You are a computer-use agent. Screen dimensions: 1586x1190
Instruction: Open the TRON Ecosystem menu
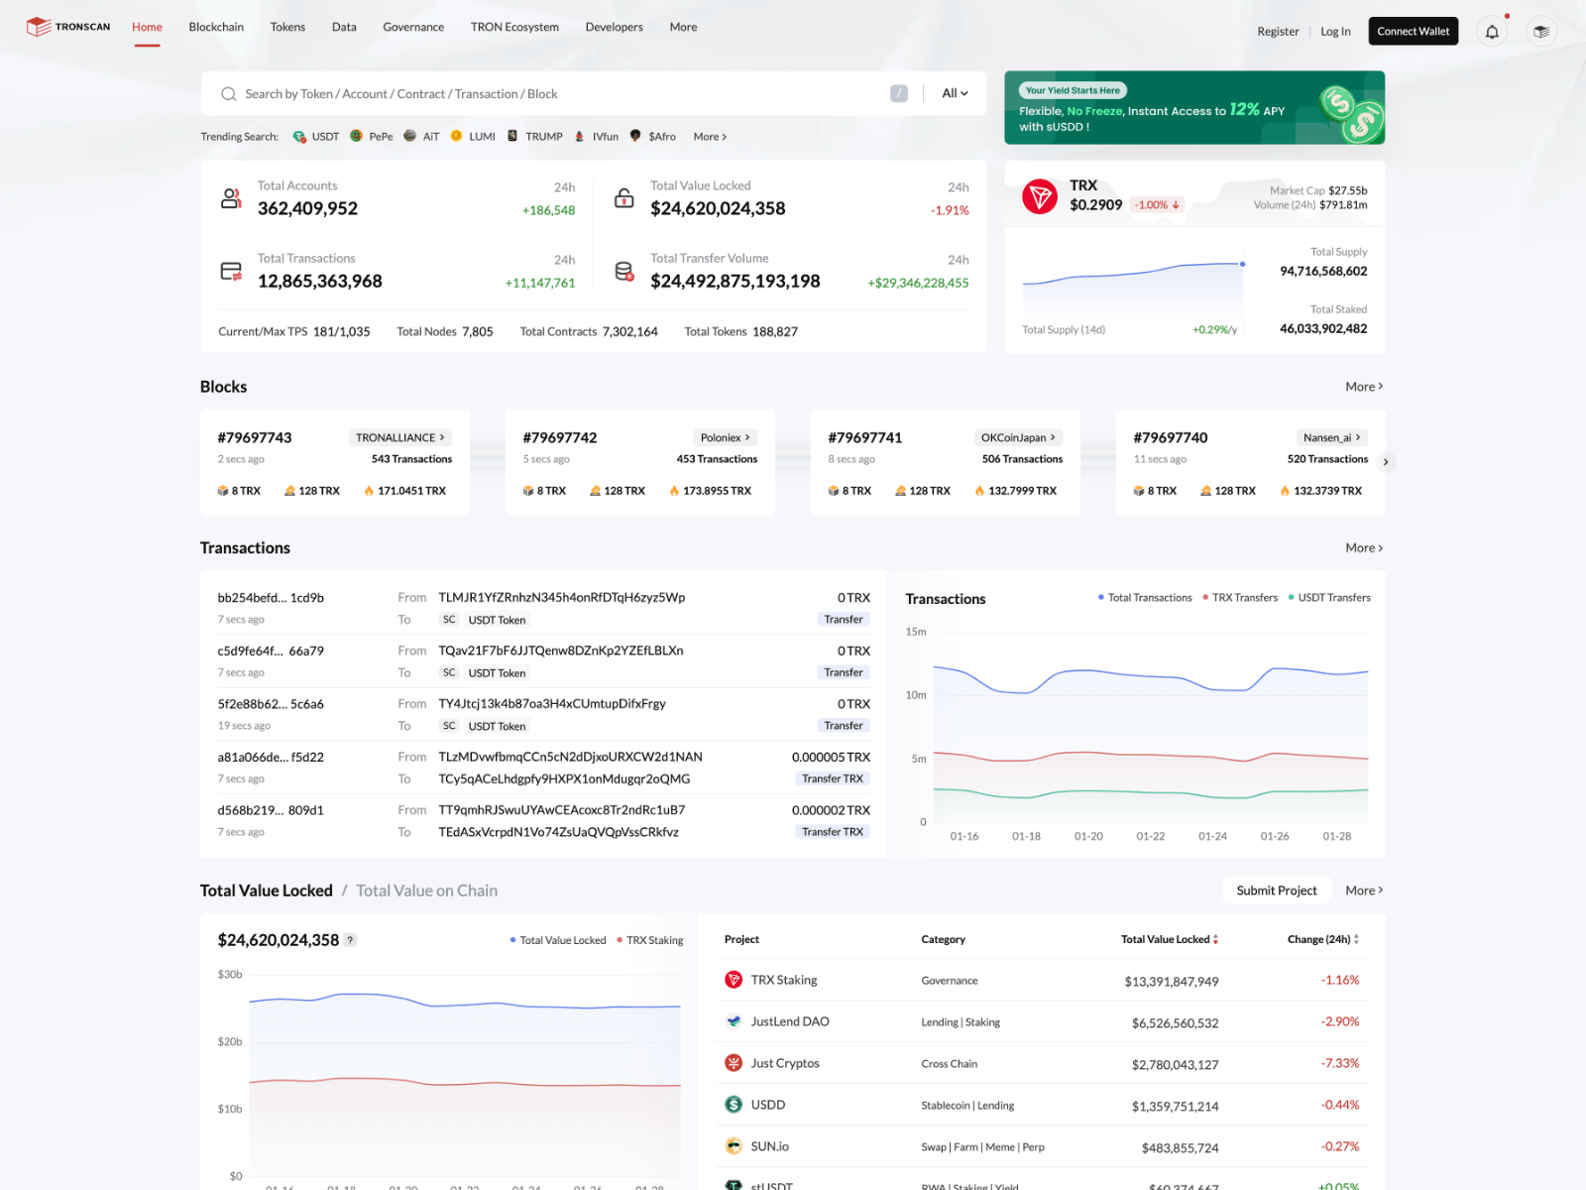coord(514,27)
